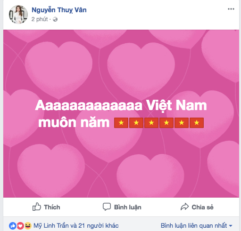Image resolution: width=241 pixels, height=231 pixels.
Task: Click the first Vietnam flag emoji
Action: tap(121, 123)
